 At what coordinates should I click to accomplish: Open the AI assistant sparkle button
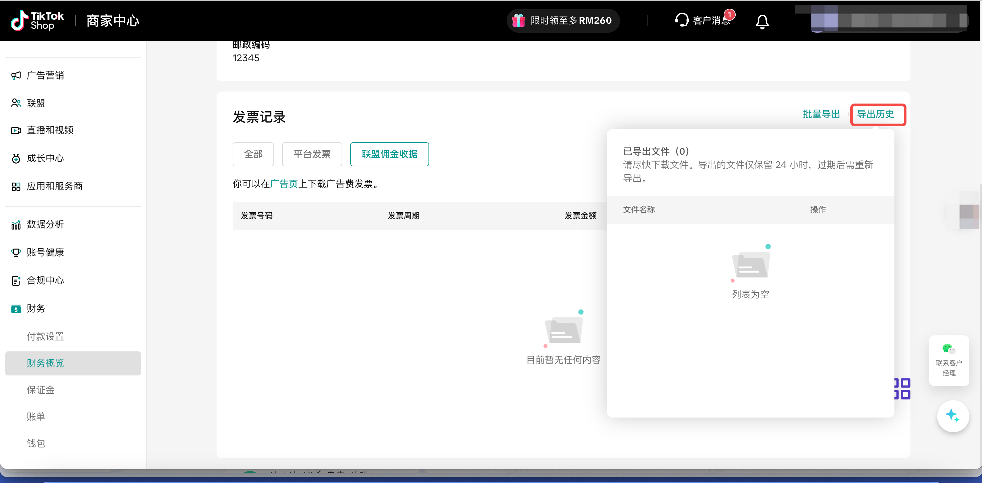[x=953, y=416]
